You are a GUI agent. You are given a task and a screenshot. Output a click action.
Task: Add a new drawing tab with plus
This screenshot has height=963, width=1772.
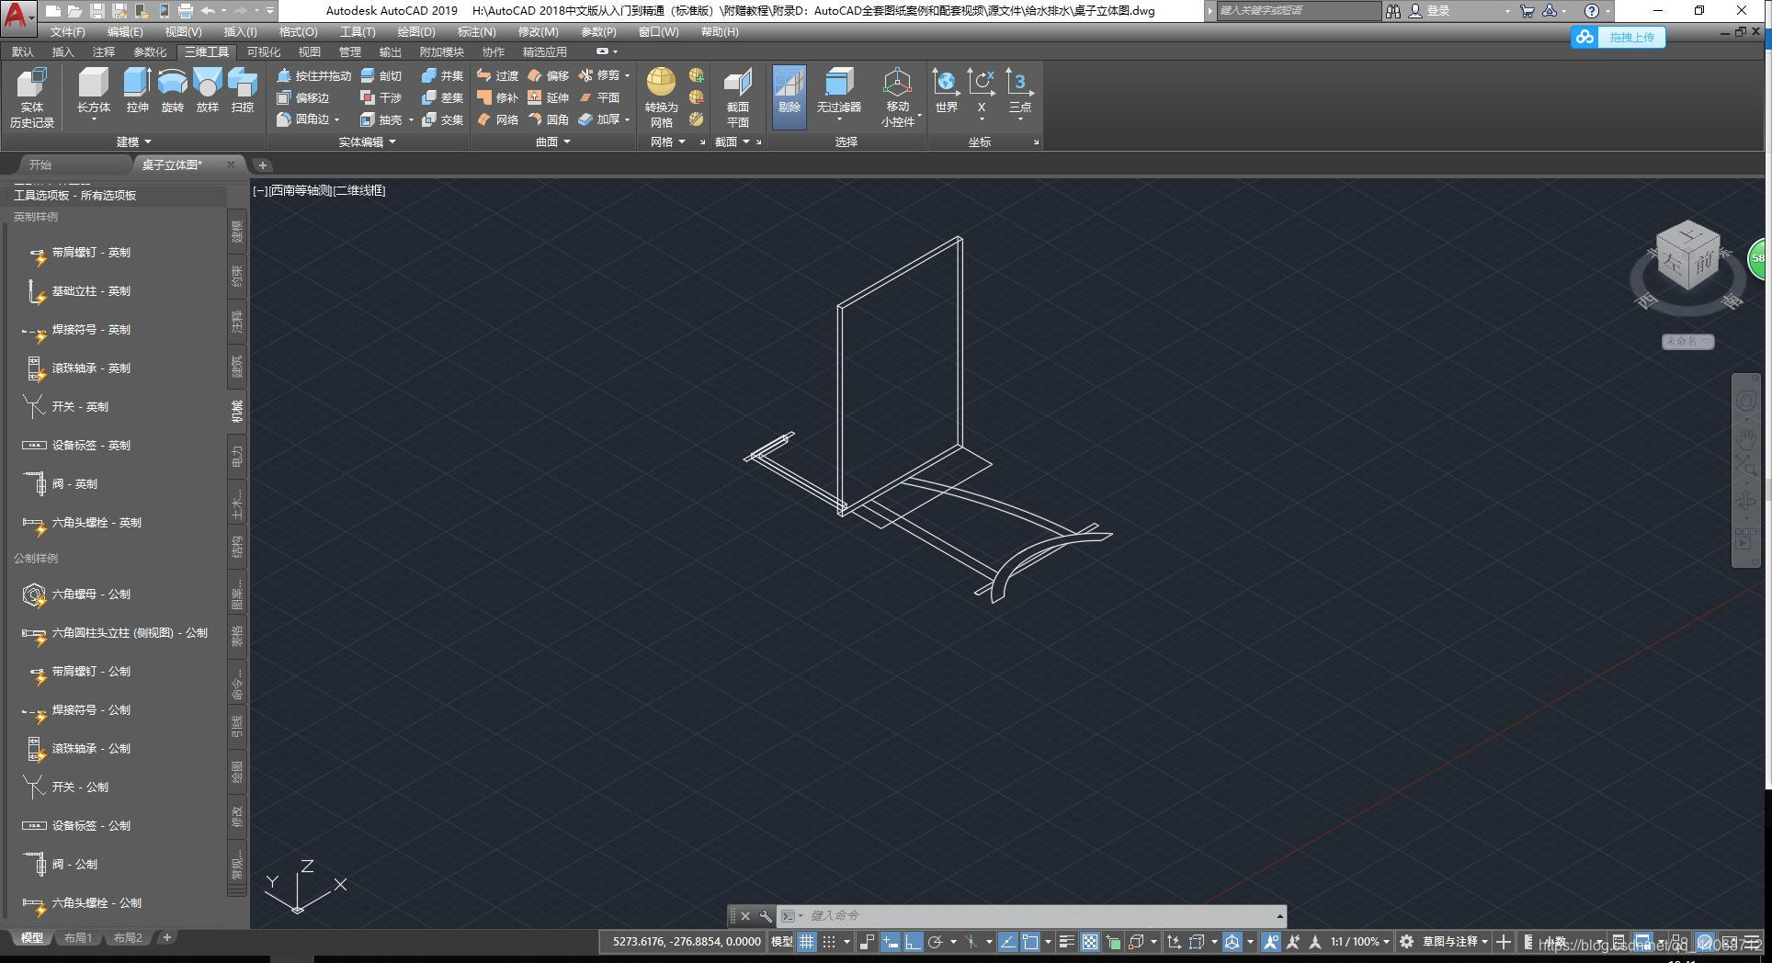tap(262, 165)
